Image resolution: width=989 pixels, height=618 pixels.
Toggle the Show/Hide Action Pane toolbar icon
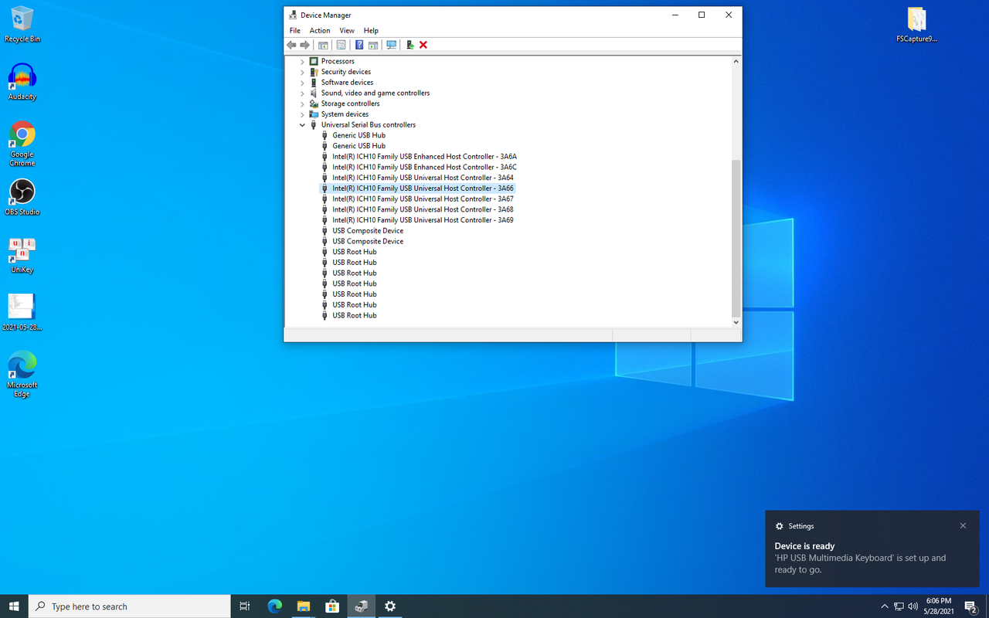pyautogui.click(x=372, y=45)
